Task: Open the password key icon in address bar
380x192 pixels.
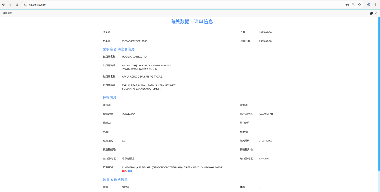Action: click(x=347, y=5)
